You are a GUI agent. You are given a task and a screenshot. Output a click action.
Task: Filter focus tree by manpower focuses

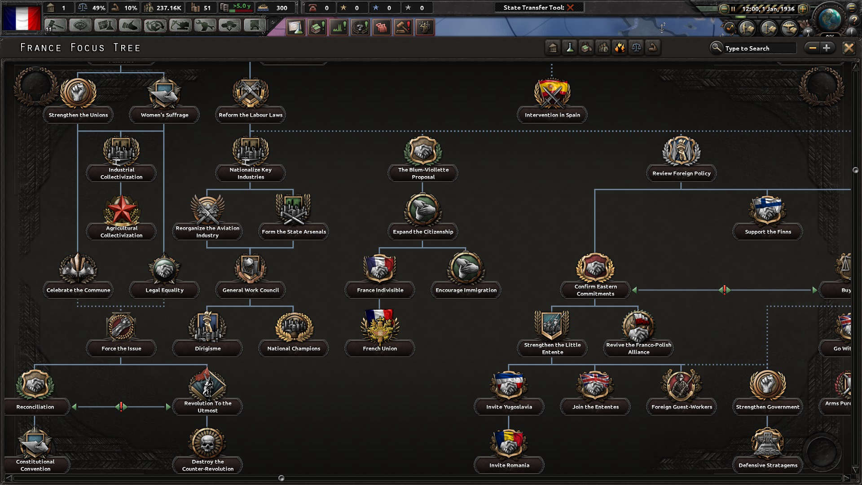603,48
